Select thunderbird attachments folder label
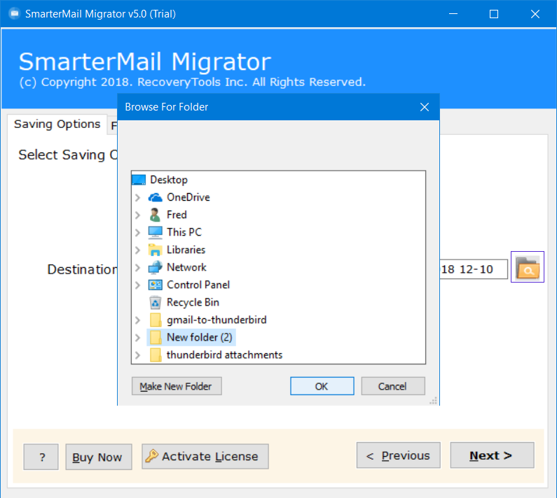The width and height of the screenshot is (557, 498). [224, 355]
